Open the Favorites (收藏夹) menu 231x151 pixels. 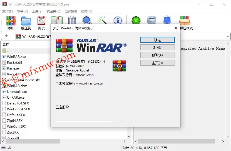[54, 11]
